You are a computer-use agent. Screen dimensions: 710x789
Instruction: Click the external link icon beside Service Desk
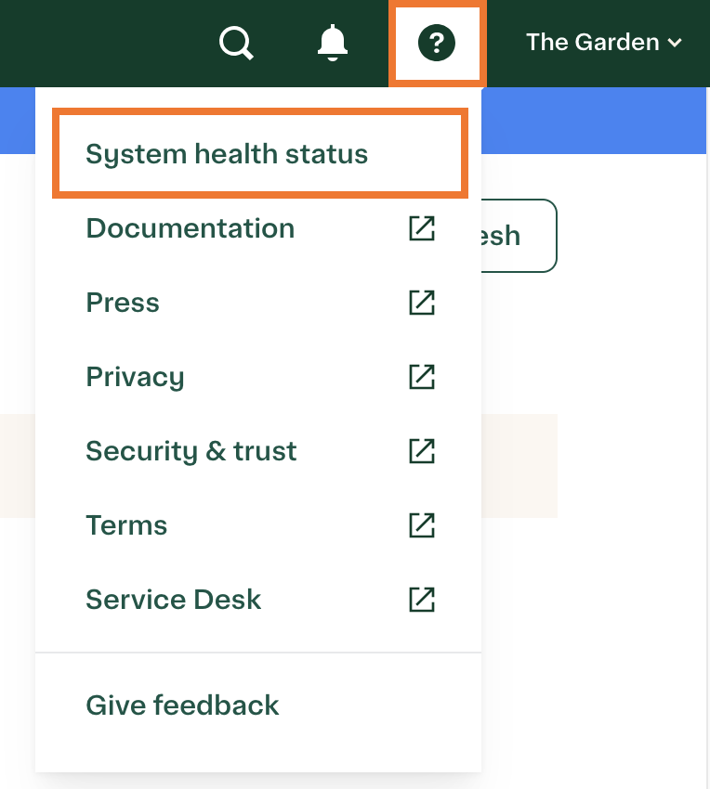coord(422,600)
